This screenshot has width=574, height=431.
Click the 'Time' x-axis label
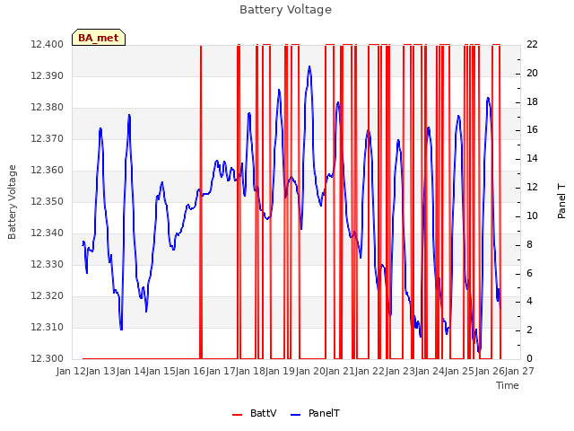click(x=508, y=385)
